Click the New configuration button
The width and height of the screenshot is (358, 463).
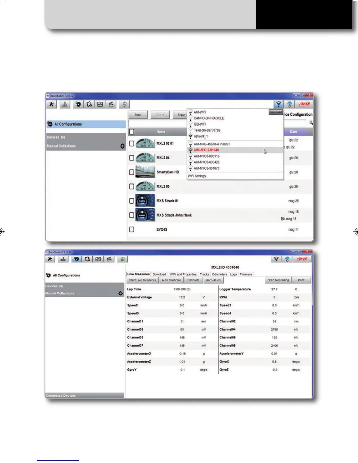[138, 115]
